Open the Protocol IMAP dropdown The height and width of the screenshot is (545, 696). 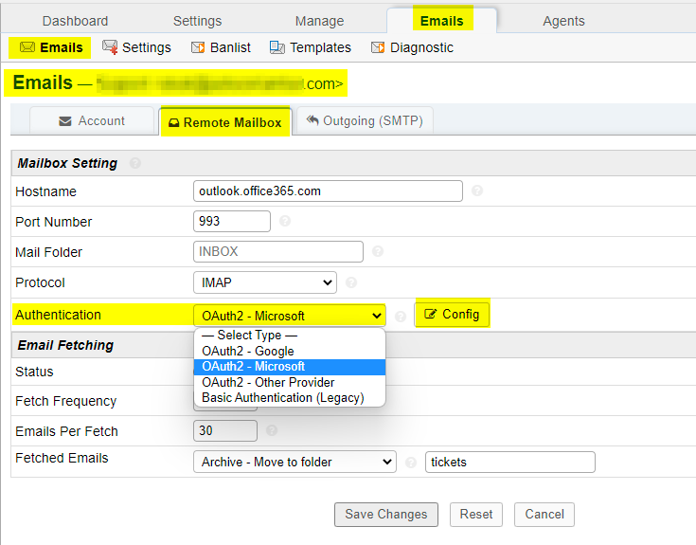[x=264, y=282]
